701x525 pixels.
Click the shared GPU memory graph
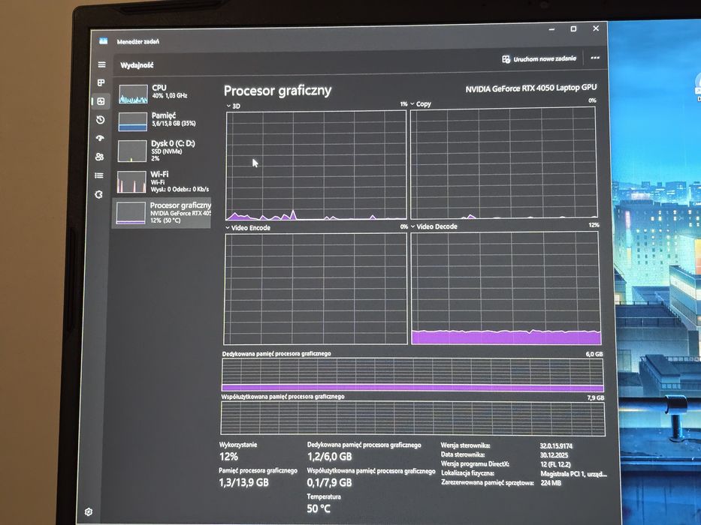(412, 418)
